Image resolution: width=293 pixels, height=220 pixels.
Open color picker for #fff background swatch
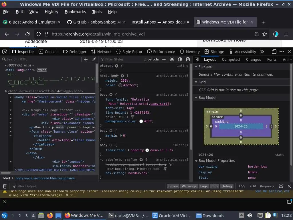pyautogui.click(x=141, y=121)
